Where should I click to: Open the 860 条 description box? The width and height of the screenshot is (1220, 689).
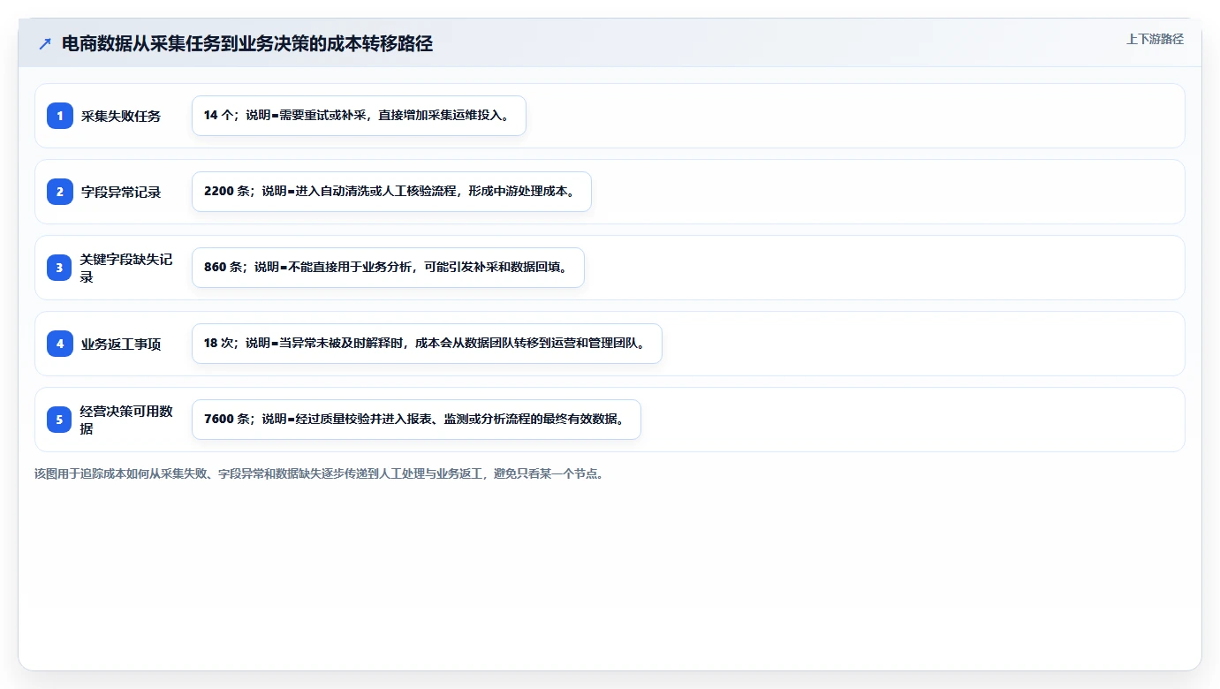click(388, 268)
